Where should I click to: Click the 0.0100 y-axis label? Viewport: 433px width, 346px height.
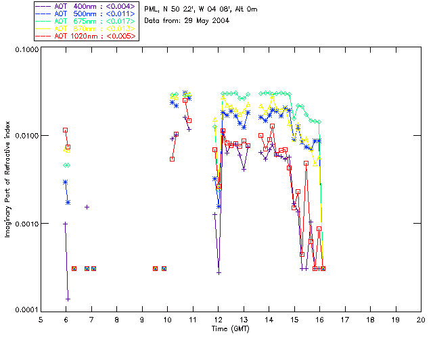(26, 136)
